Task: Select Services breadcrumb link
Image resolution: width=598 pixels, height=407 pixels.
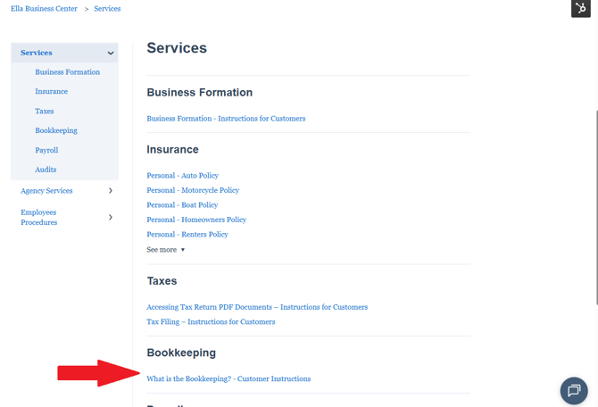Action: [x=107, y=8]
